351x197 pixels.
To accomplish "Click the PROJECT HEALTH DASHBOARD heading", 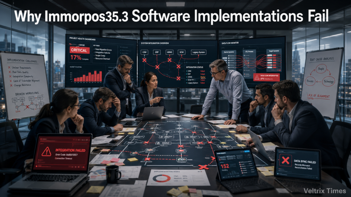I will (82, 39).
